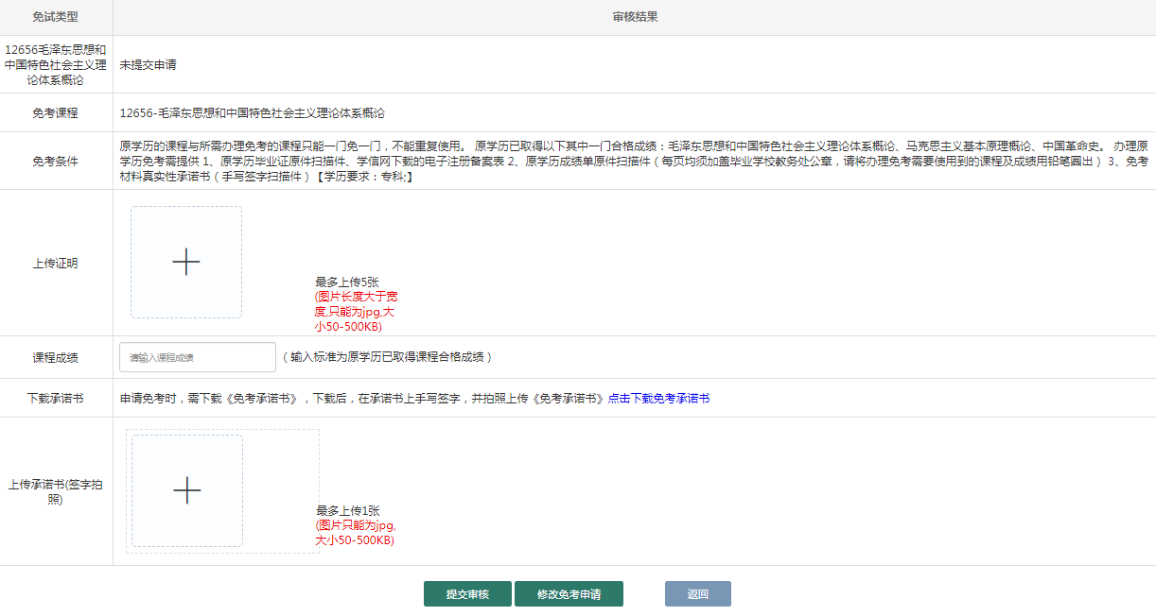Click the 上传证明 row label
Viewport: 1156px width, 616px height.
click(56, 264)
